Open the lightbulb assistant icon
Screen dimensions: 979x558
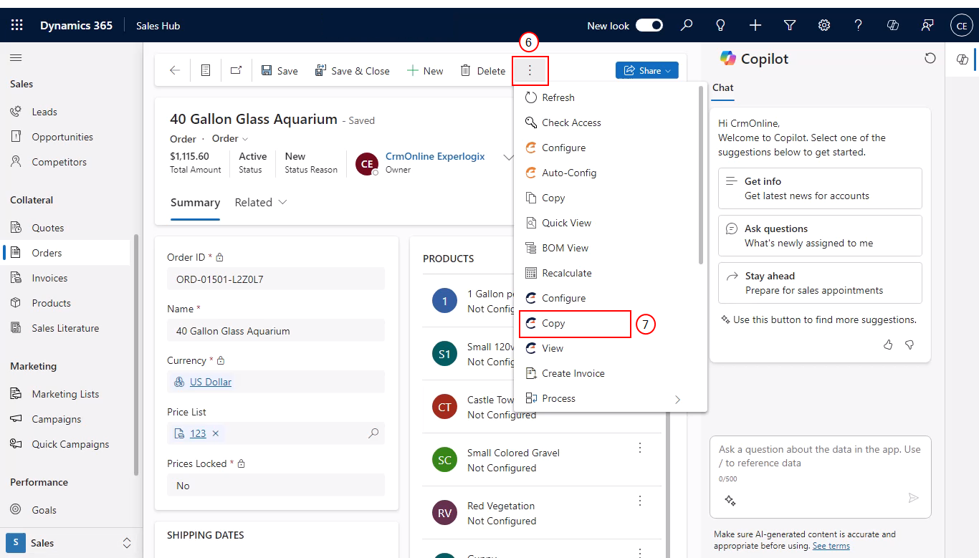click(721, 25)
